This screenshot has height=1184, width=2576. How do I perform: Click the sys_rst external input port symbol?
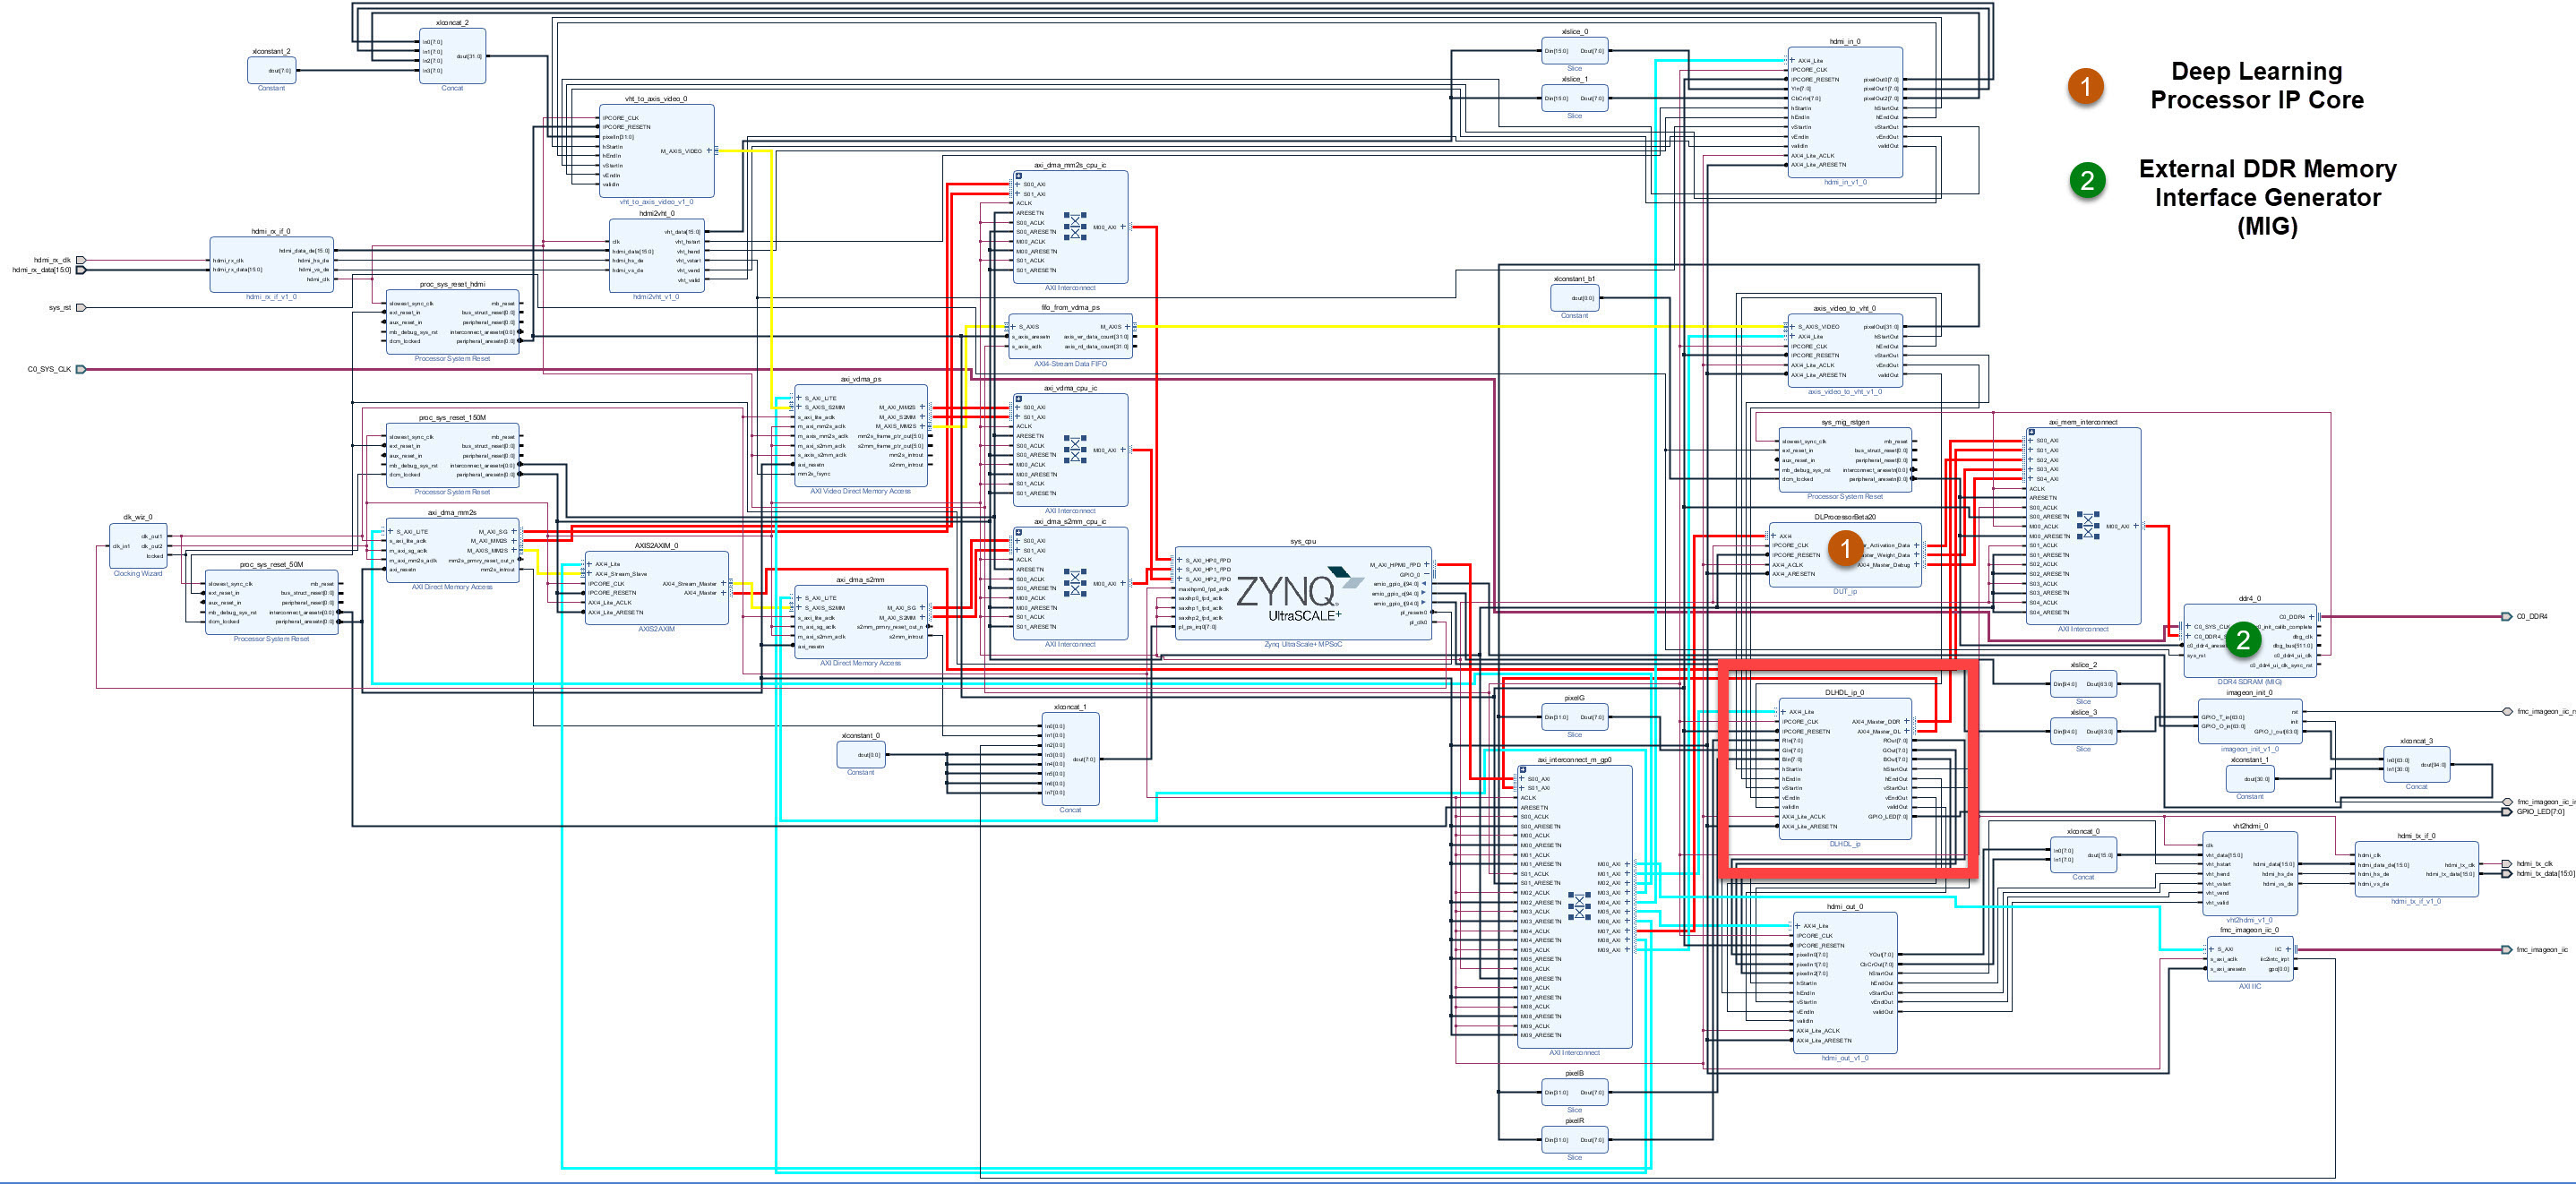(x=81, y=308)
